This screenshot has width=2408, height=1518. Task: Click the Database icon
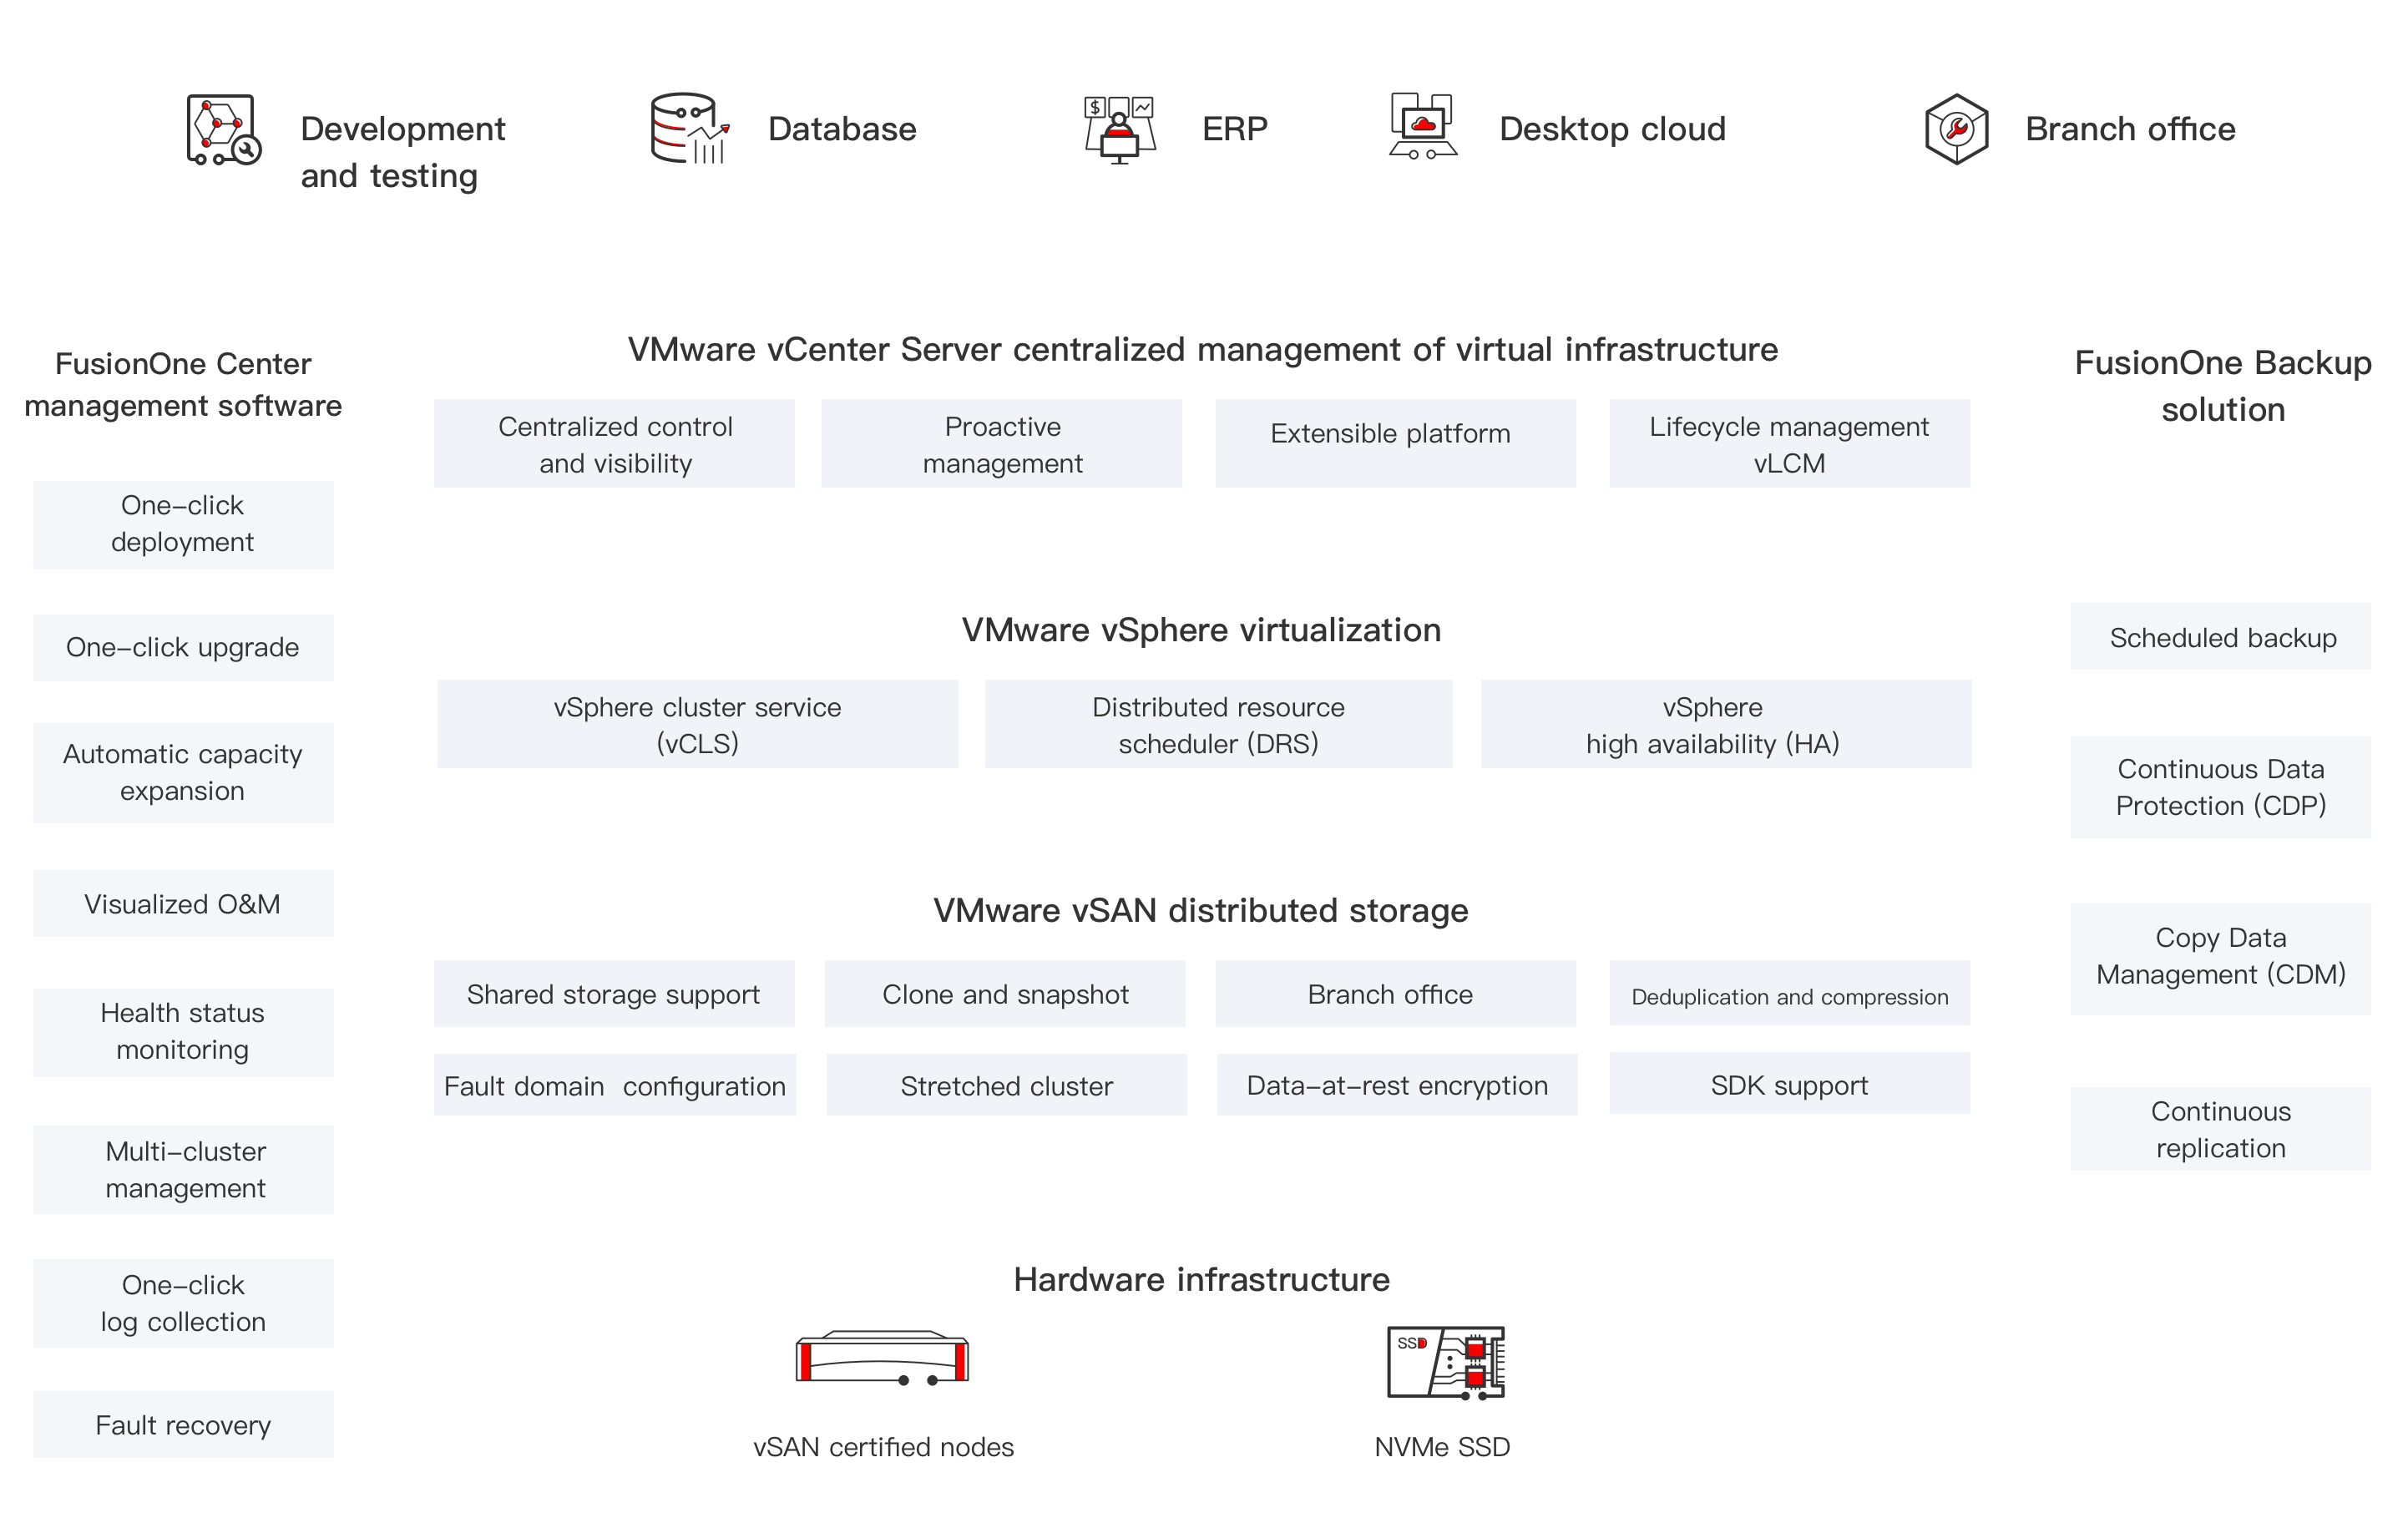click(x=690, y=129)
